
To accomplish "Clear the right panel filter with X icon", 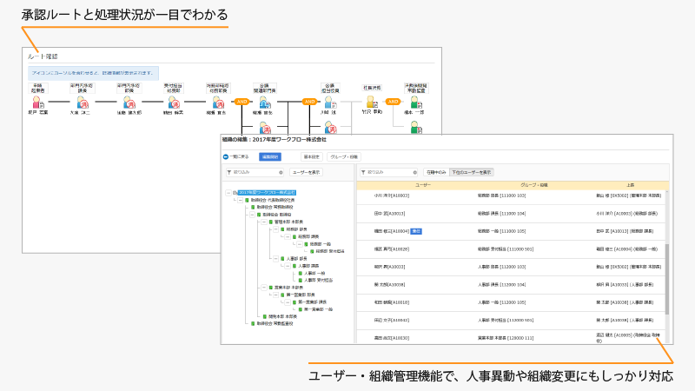I will coord(416,172).
